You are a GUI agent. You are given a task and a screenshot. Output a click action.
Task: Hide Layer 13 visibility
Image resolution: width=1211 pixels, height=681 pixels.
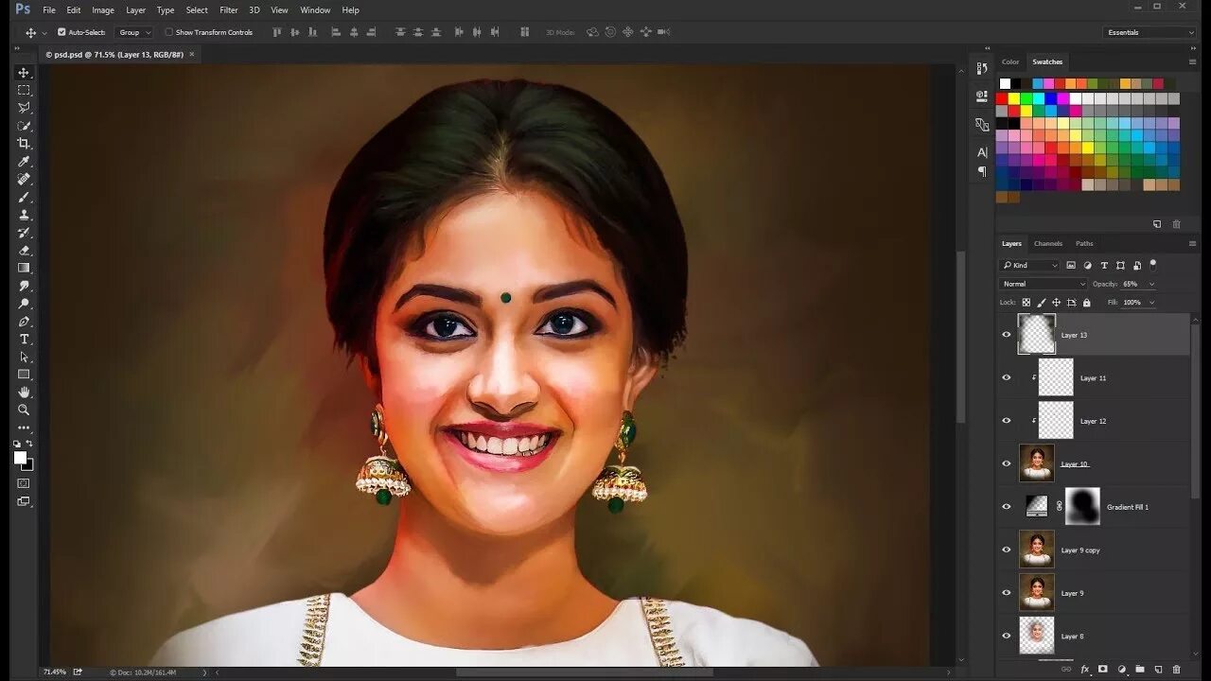(1007, 335)
